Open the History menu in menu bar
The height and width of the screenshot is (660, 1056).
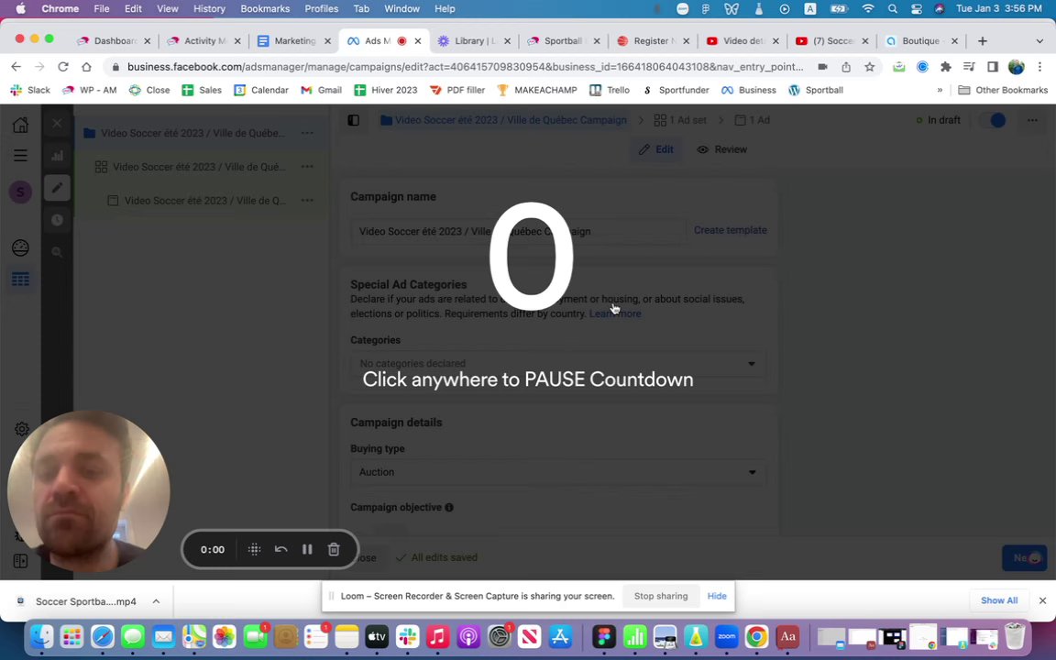click(209, 9)
